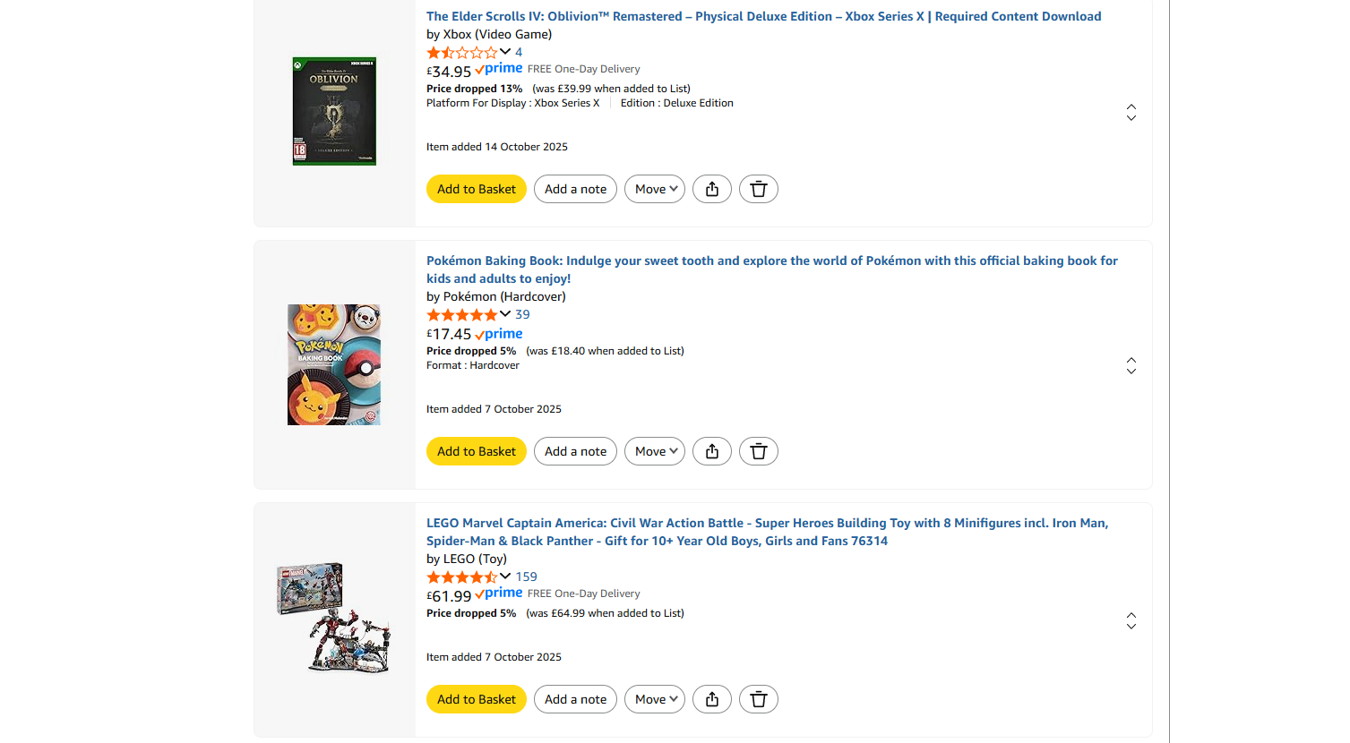The width and height of the screenshot is (1350, 743).
Task: Delete Oblivion Remastered from the list
Action: click(759, 189)
